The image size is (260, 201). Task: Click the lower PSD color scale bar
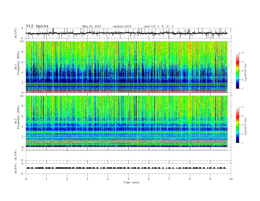pyautogui.click(x=238, y=125)
